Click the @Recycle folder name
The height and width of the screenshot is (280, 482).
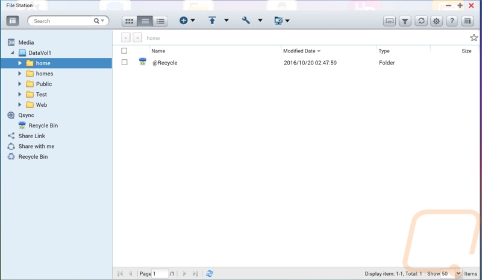tap(164, 63)
